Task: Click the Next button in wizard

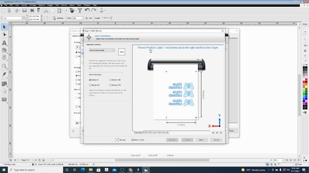Action: click(201, 140)
